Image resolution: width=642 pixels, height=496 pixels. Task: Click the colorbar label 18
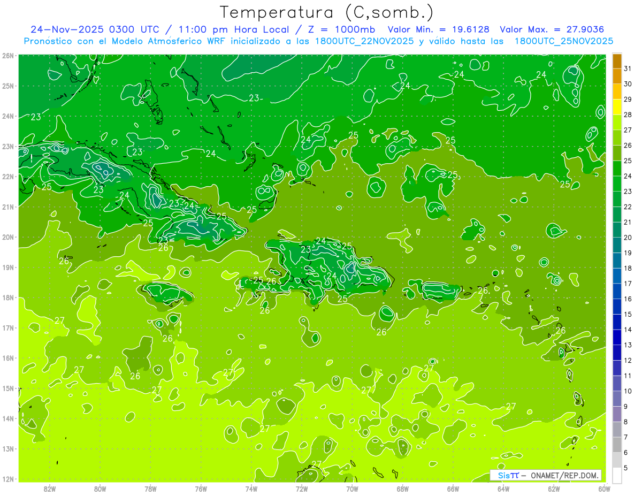(628, 268)
